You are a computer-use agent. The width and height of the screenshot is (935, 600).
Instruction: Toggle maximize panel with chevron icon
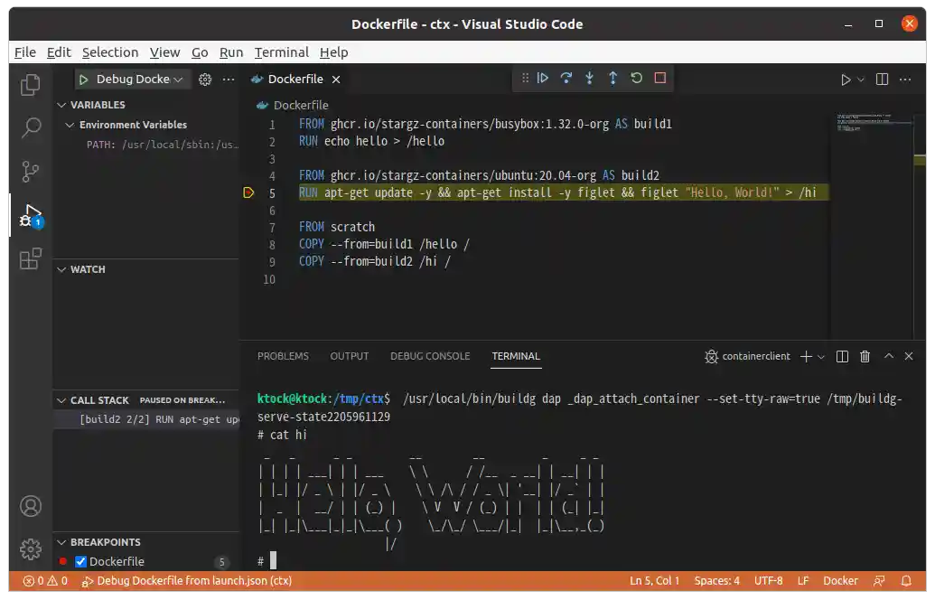888,356
